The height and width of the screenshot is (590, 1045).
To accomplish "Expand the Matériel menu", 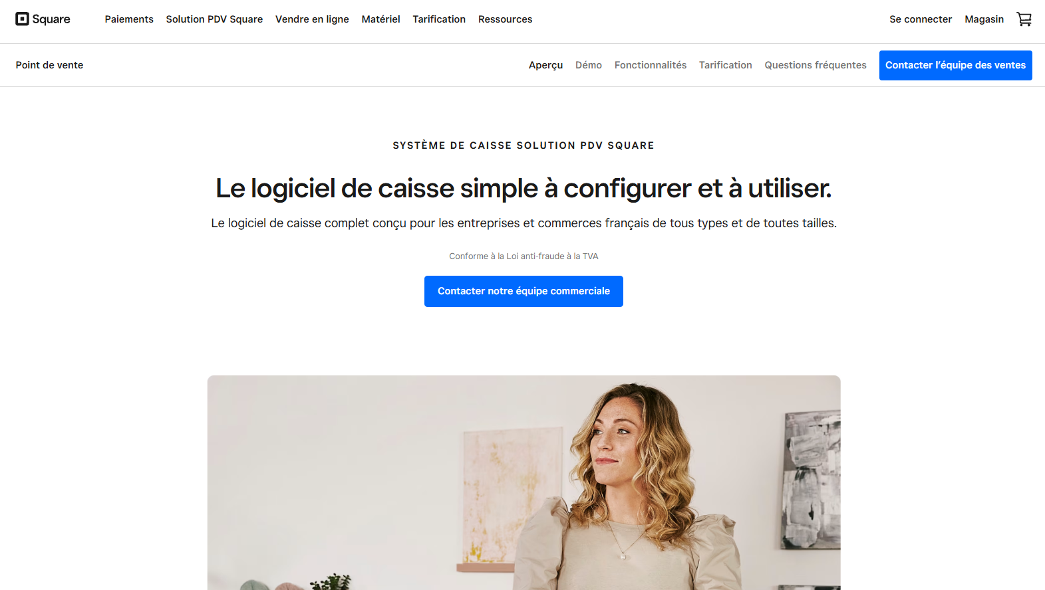I will pyautogui.click(x=380, y=19).
